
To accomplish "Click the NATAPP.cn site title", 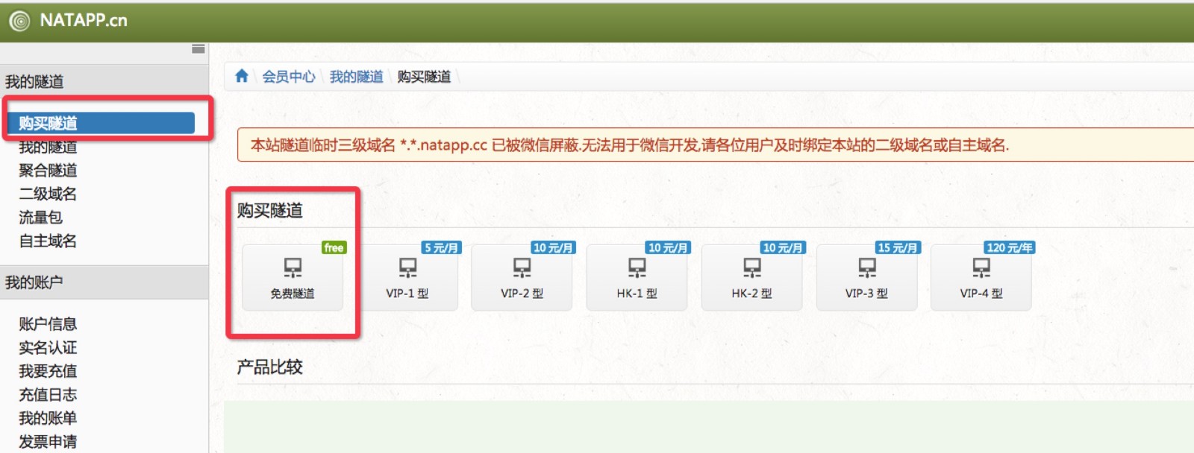I will coord(84,21).
